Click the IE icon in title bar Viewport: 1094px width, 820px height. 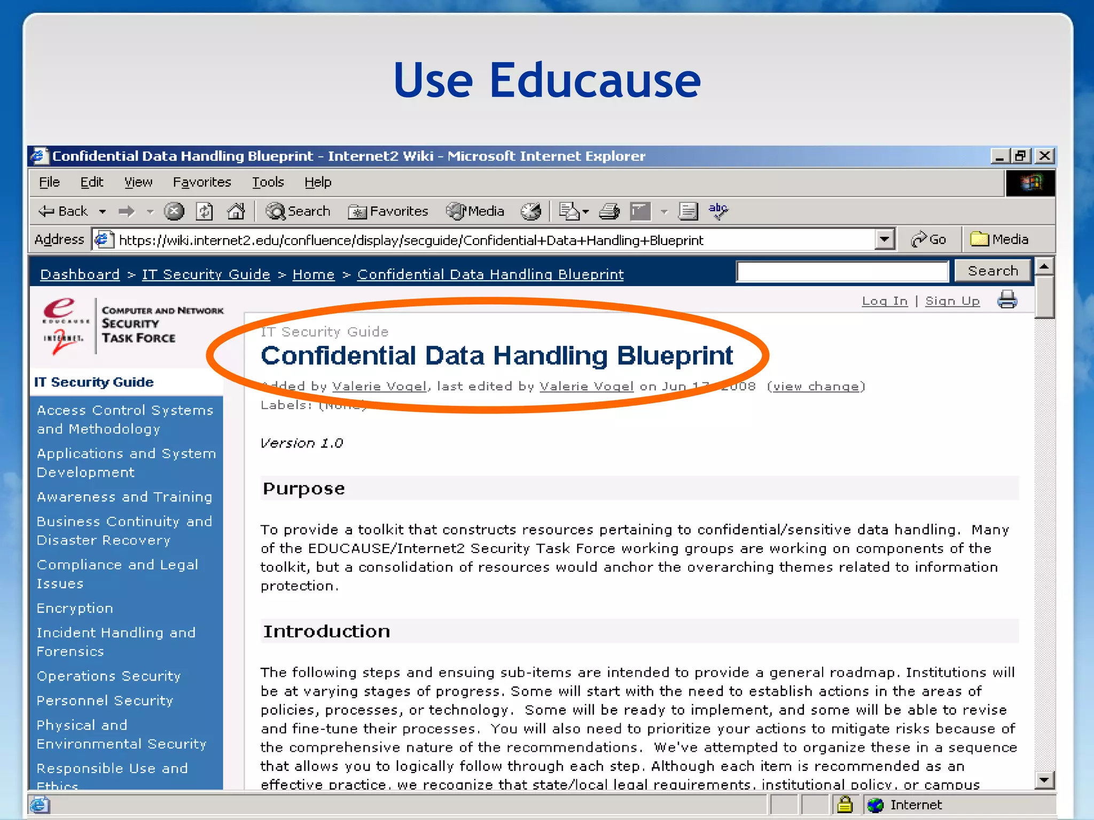click(39, 156)
